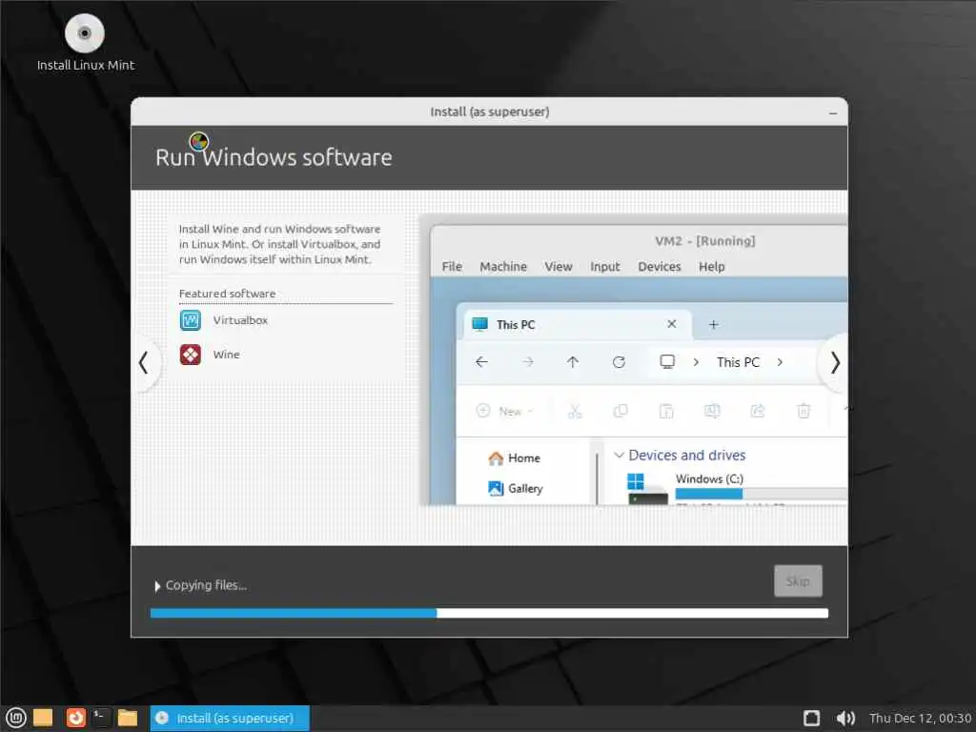Click the Virtualbox featured software icon
976x732 pixels.
[191, 320]
